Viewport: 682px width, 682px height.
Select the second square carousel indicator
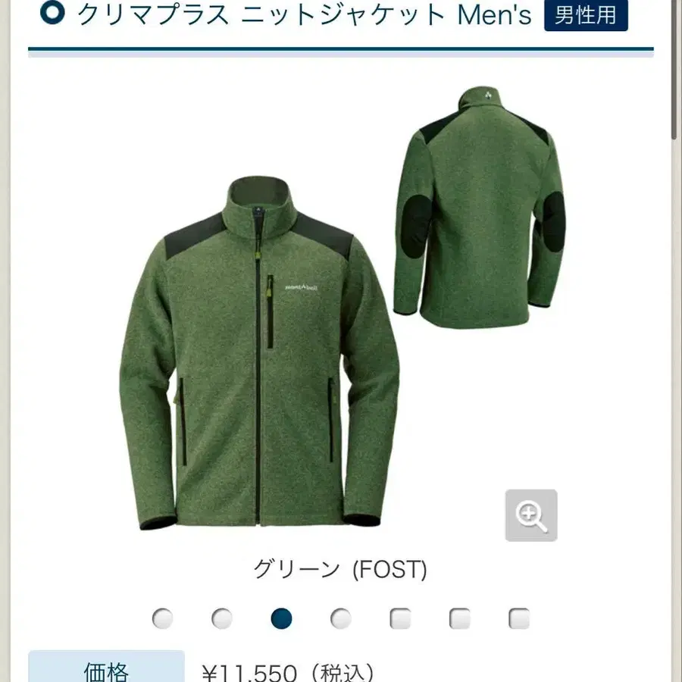(460, 618)
